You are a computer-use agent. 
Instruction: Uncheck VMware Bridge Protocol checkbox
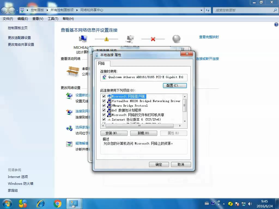[104, 105]
